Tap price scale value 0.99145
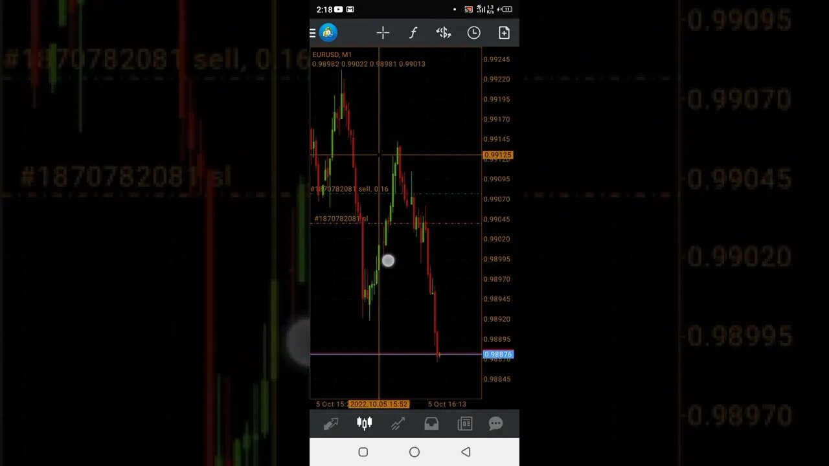The height and width of the screenshot is (466, 829). point(497,140)
